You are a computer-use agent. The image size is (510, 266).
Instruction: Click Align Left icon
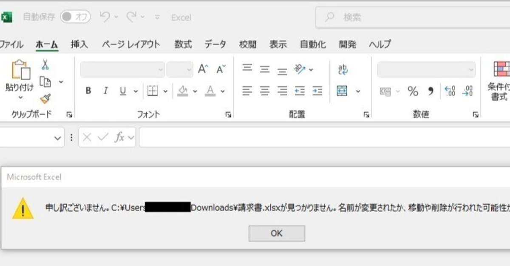click(x=247, y=91)
